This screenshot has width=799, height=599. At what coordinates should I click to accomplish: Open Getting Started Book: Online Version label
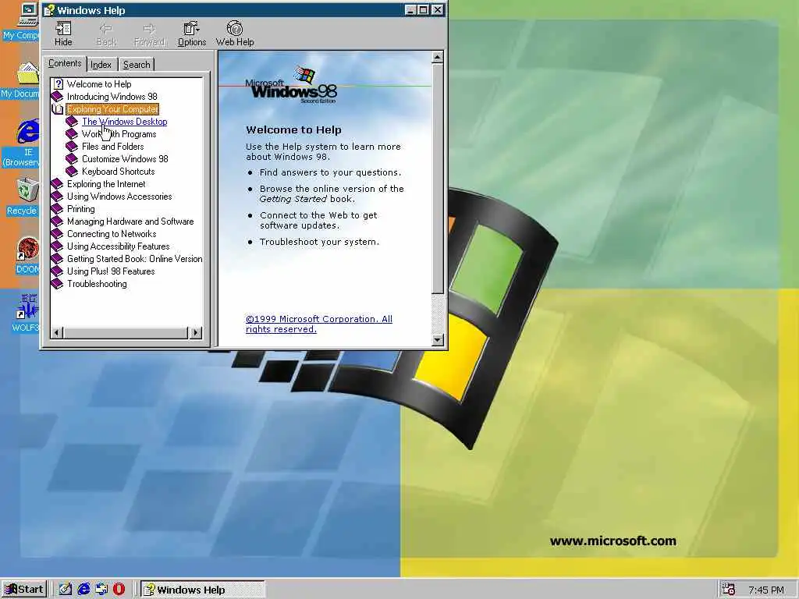[134, 259]
